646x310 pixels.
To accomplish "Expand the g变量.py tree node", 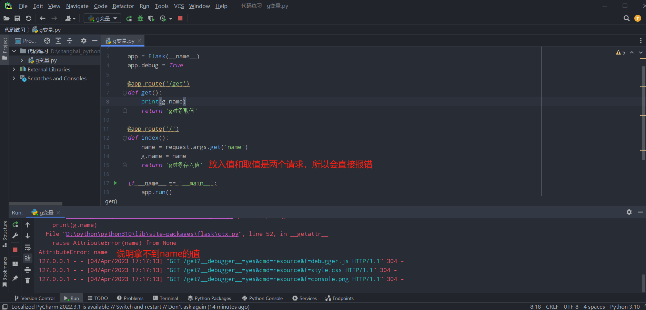I will (22, 60).
